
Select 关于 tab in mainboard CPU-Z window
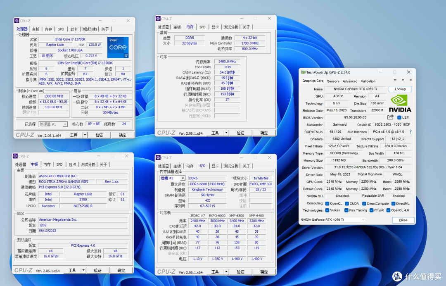coord(104,164)
